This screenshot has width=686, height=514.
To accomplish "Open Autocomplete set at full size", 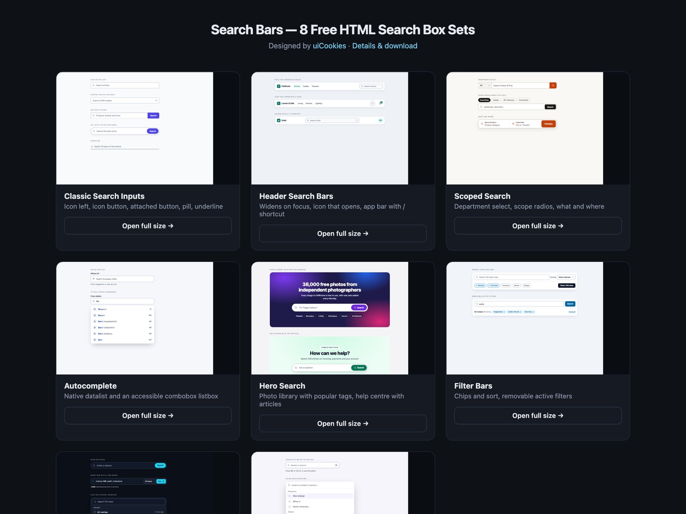I will point(148,416).
